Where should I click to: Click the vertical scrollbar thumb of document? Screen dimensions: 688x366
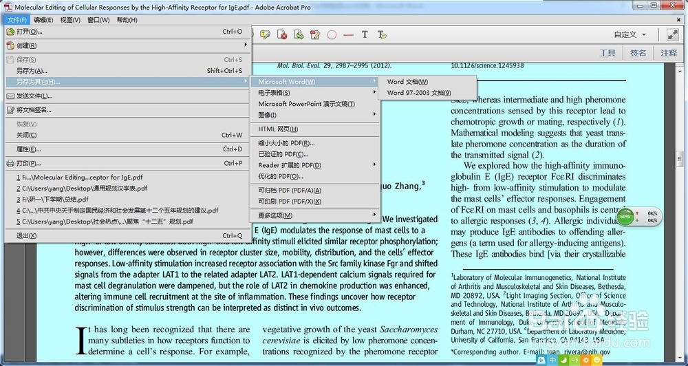(680, 159)
